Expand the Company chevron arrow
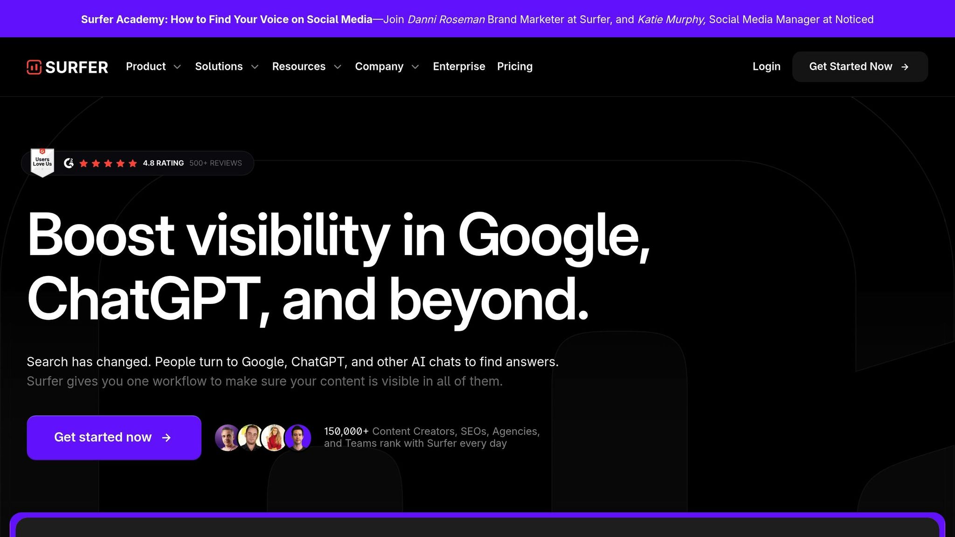The height and width of the screenshot is (537, 955). (415, 67)
